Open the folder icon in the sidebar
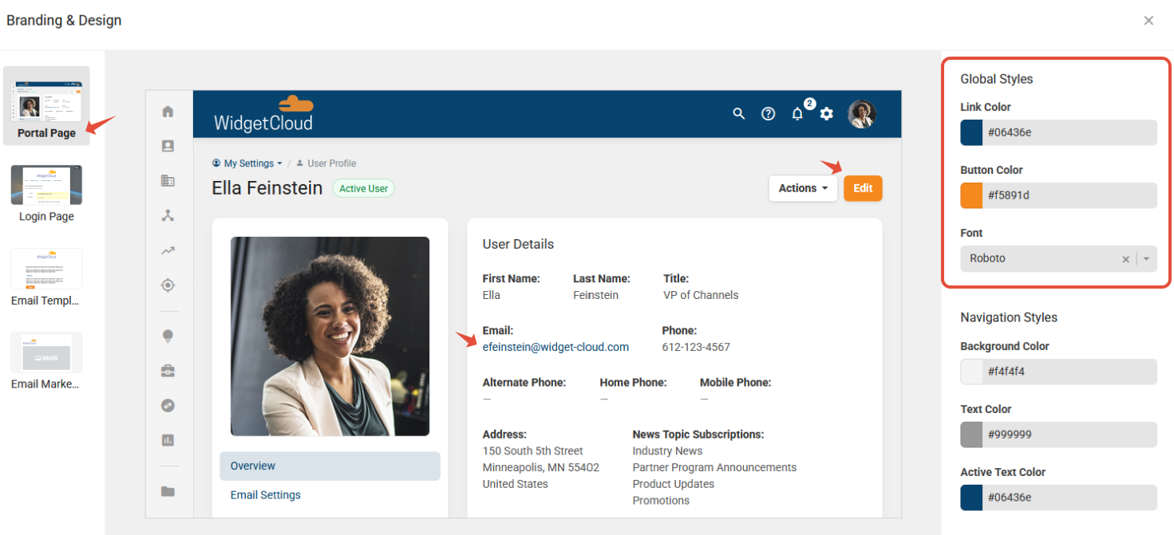This screenshot has width=1174, height=535. [168, 491]
